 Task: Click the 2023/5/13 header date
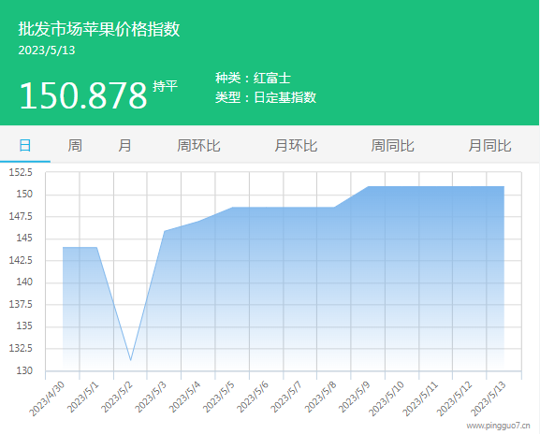click(x=47, y=51)
